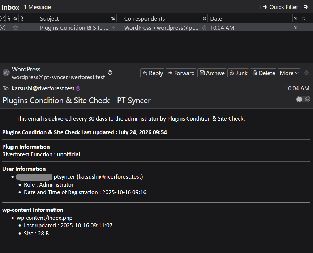This screenshot has height=253, width=313.
Task: Star the Plugins Condition message in list
Action: (16, 27)
